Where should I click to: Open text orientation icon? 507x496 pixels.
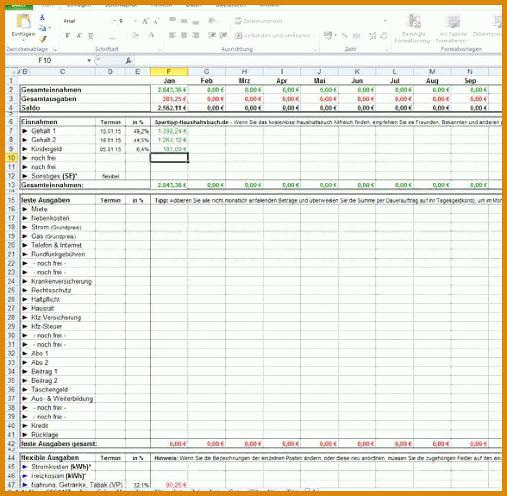click(x=212, y=21)
